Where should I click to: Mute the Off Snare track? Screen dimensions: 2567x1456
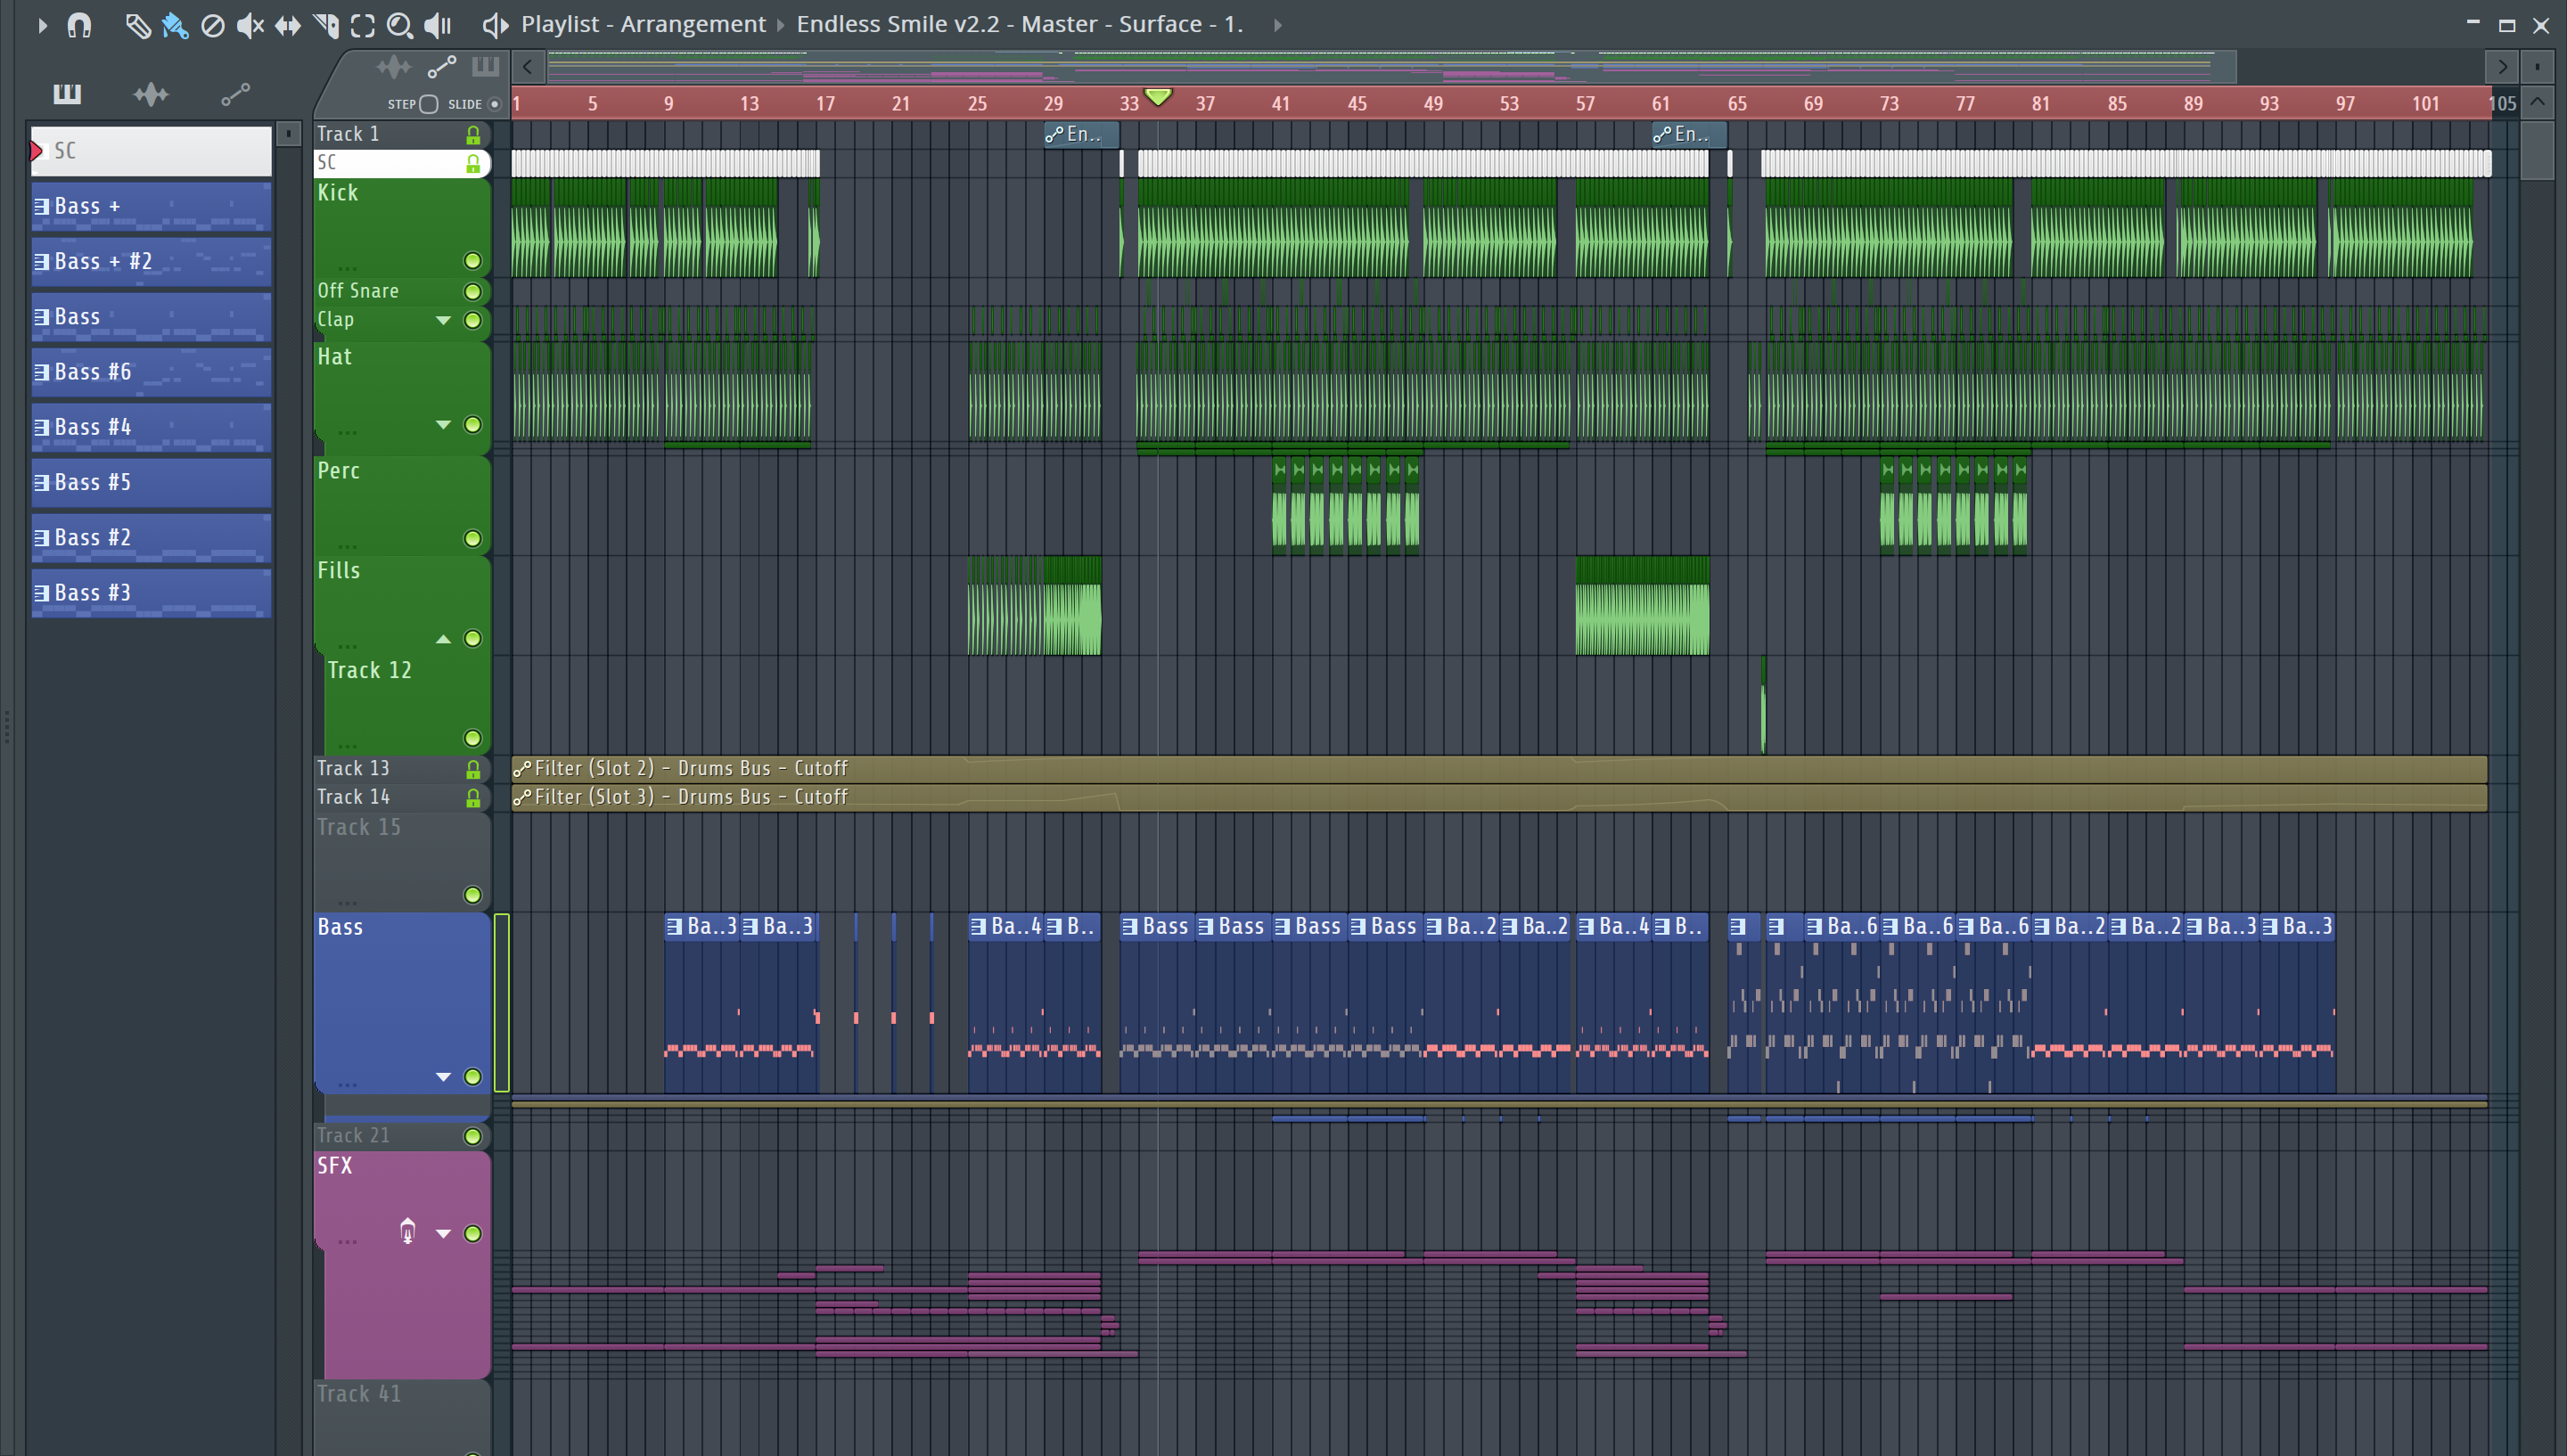click(x=473, y=292)
